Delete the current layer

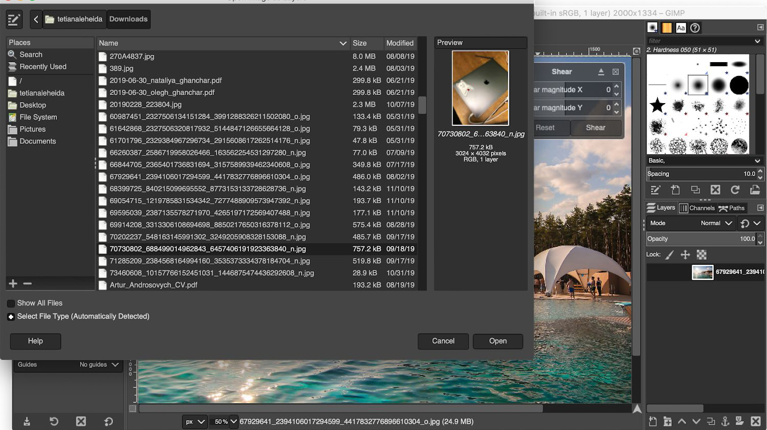click(x=755, y=421)
